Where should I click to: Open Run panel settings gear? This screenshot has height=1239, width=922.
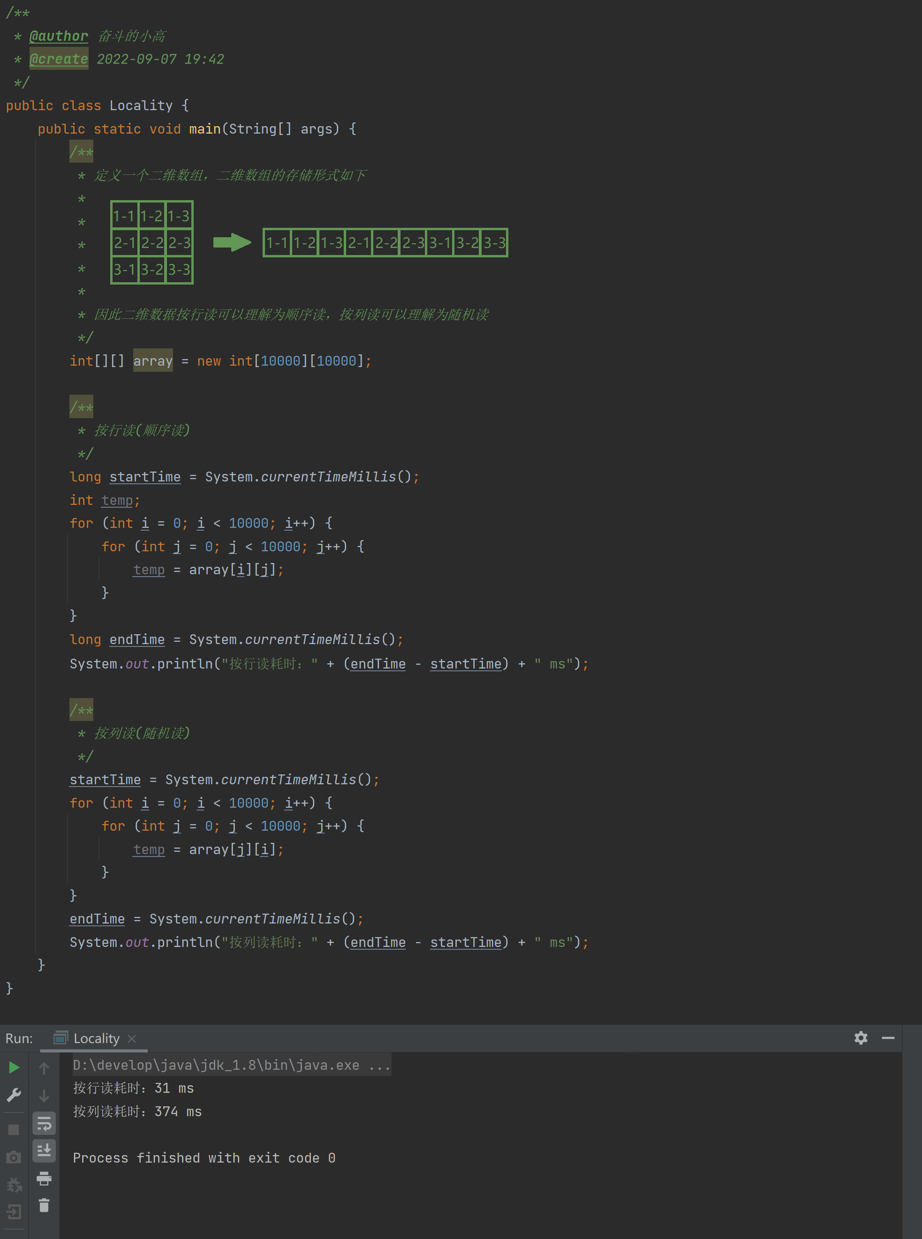tap(861, 1037)
